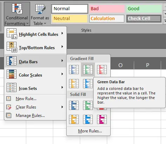Click the Clear Rules eraser icon
Image resolution: width=166 pixels, height=144 pixels.
click(x=9, y=107)
